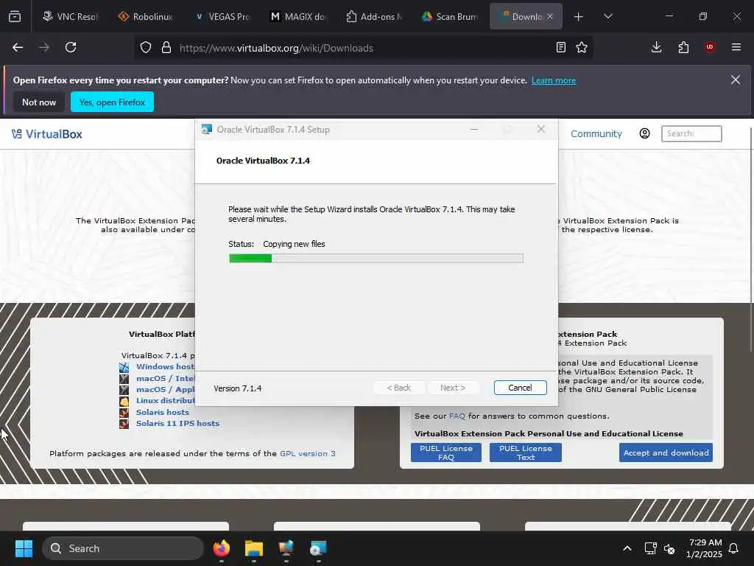Click Yes, open Firefox button
The height and width of the screenshot is (566, 754).
point(112,102)
